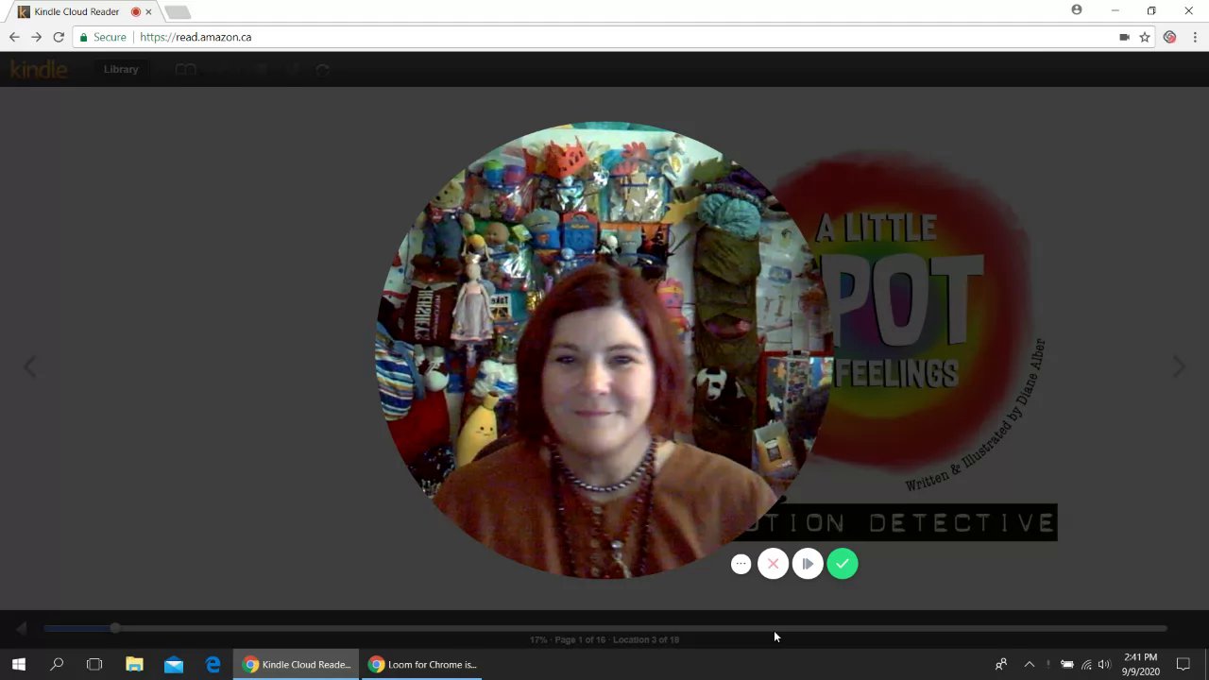
Task: Click the page location status text
Action: click(x=604, y=639)
